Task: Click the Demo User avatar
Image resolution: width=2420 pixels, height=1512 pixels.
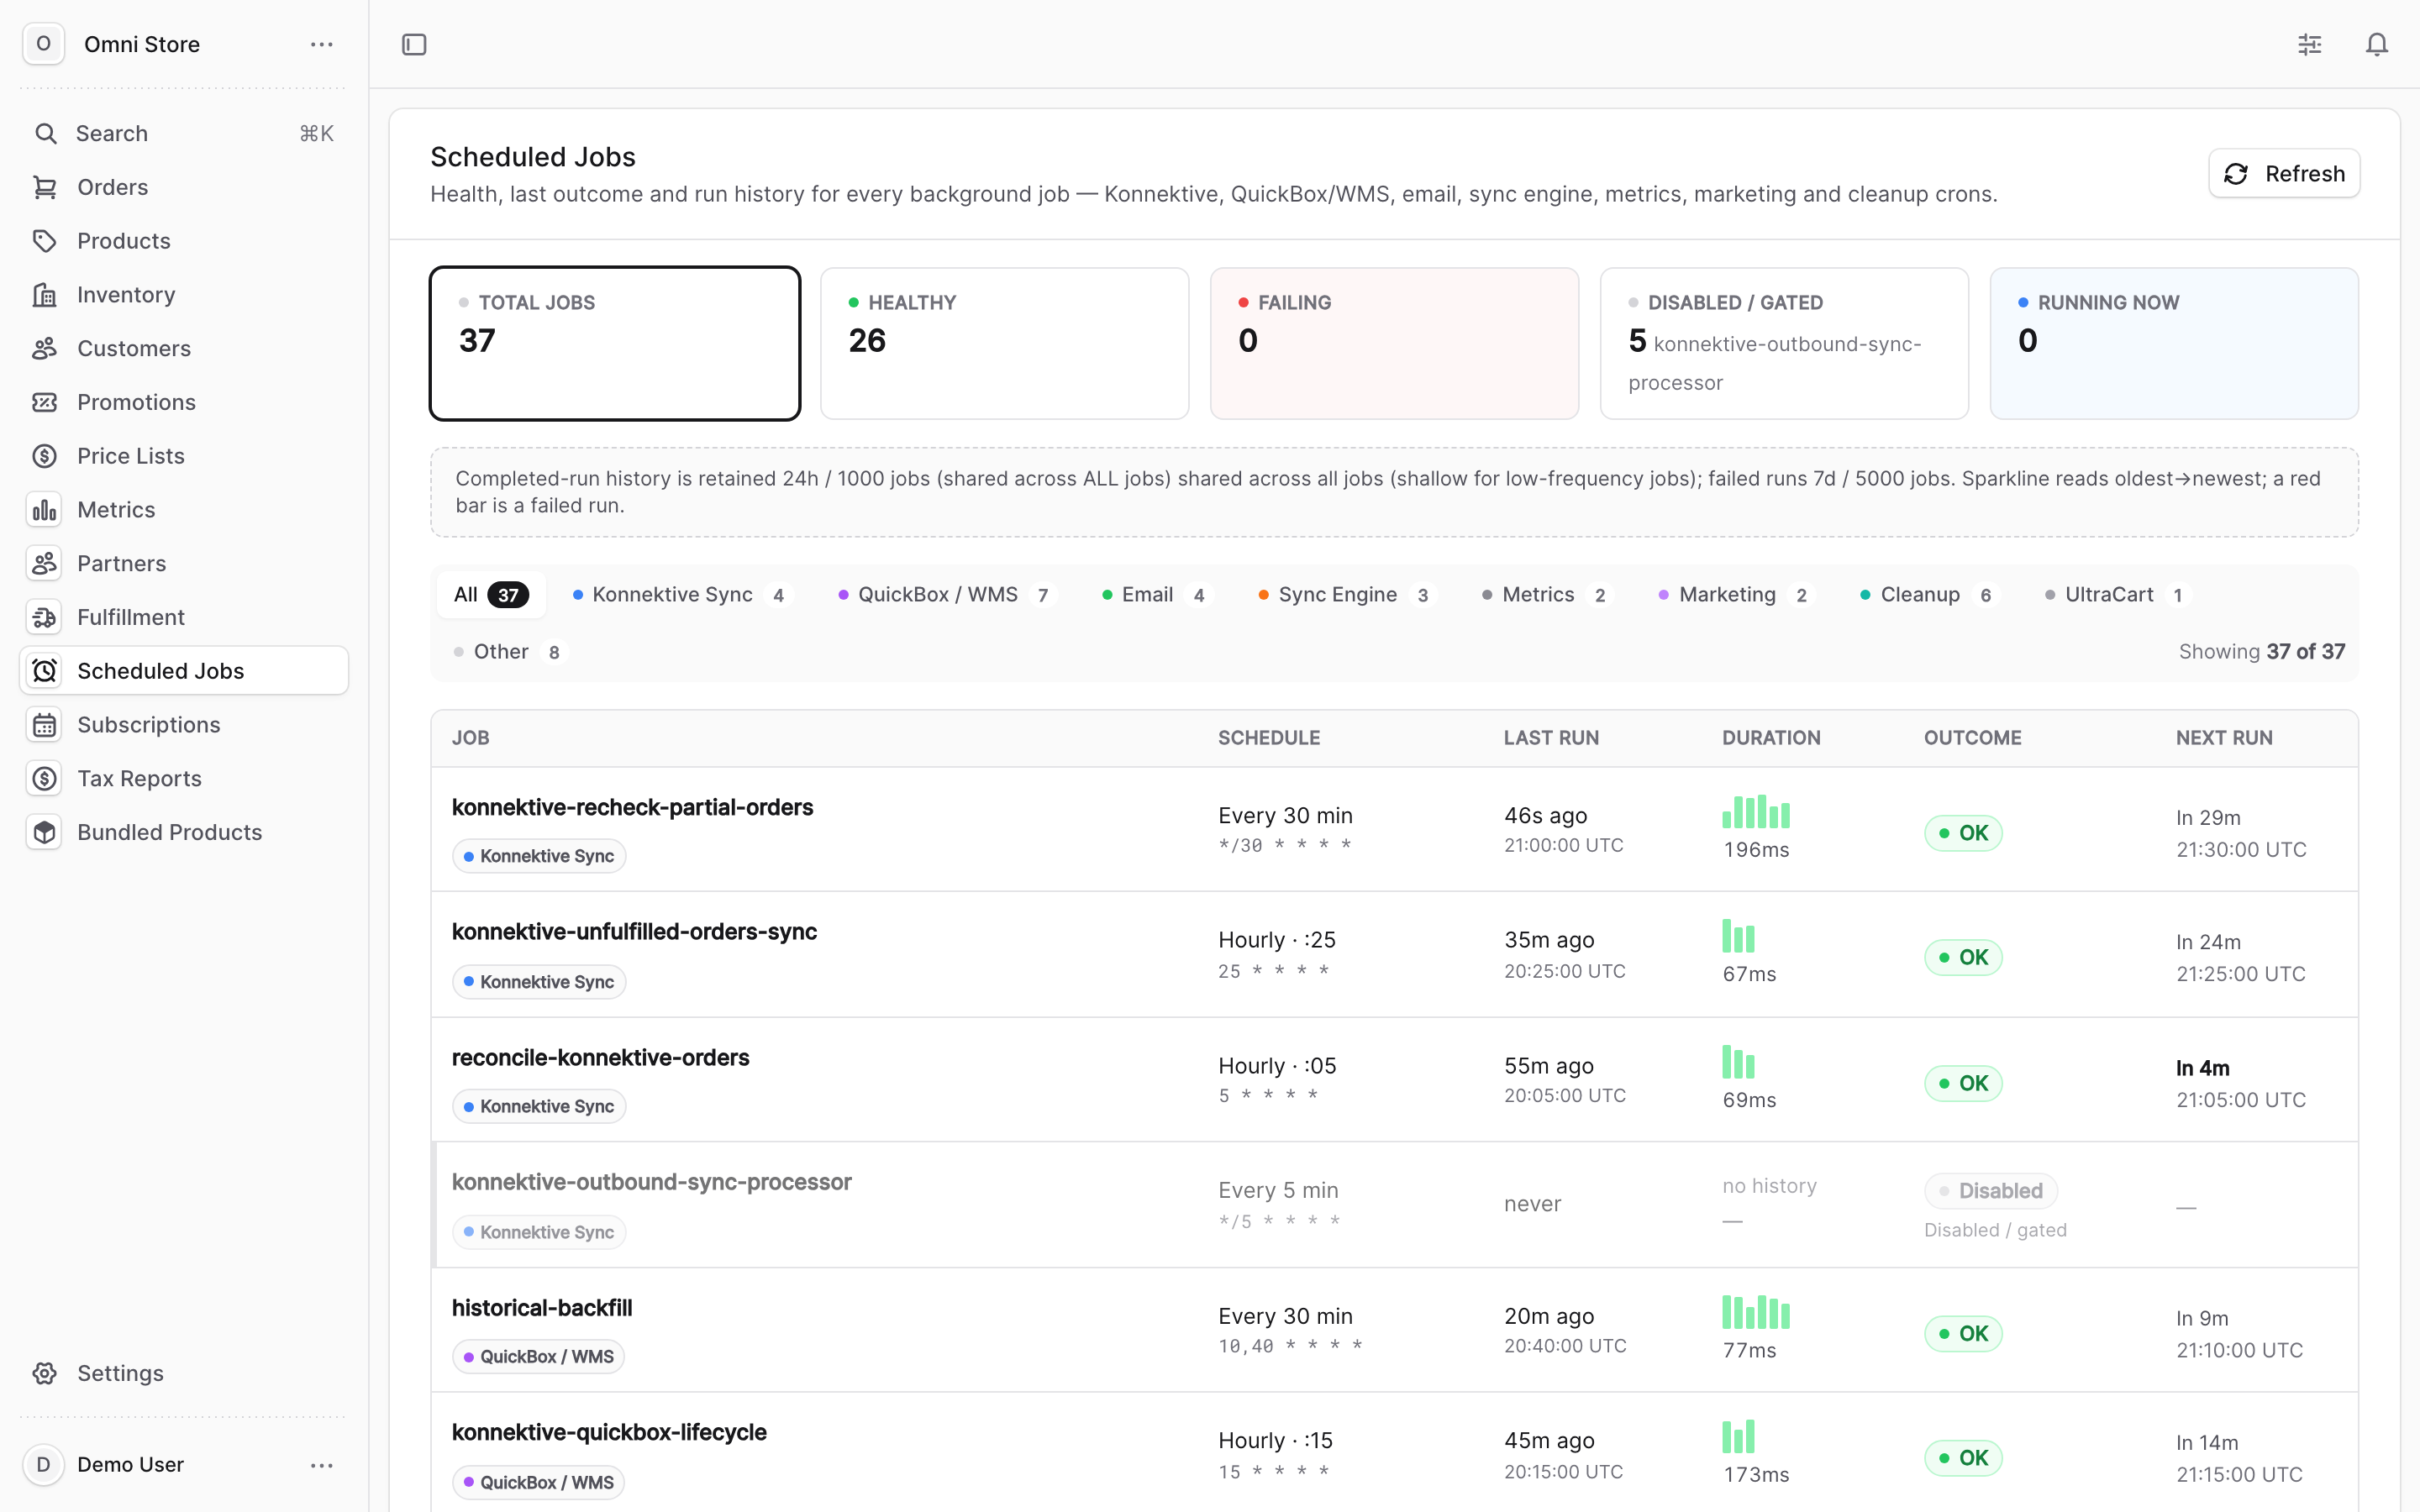Action: point(43,1465)
